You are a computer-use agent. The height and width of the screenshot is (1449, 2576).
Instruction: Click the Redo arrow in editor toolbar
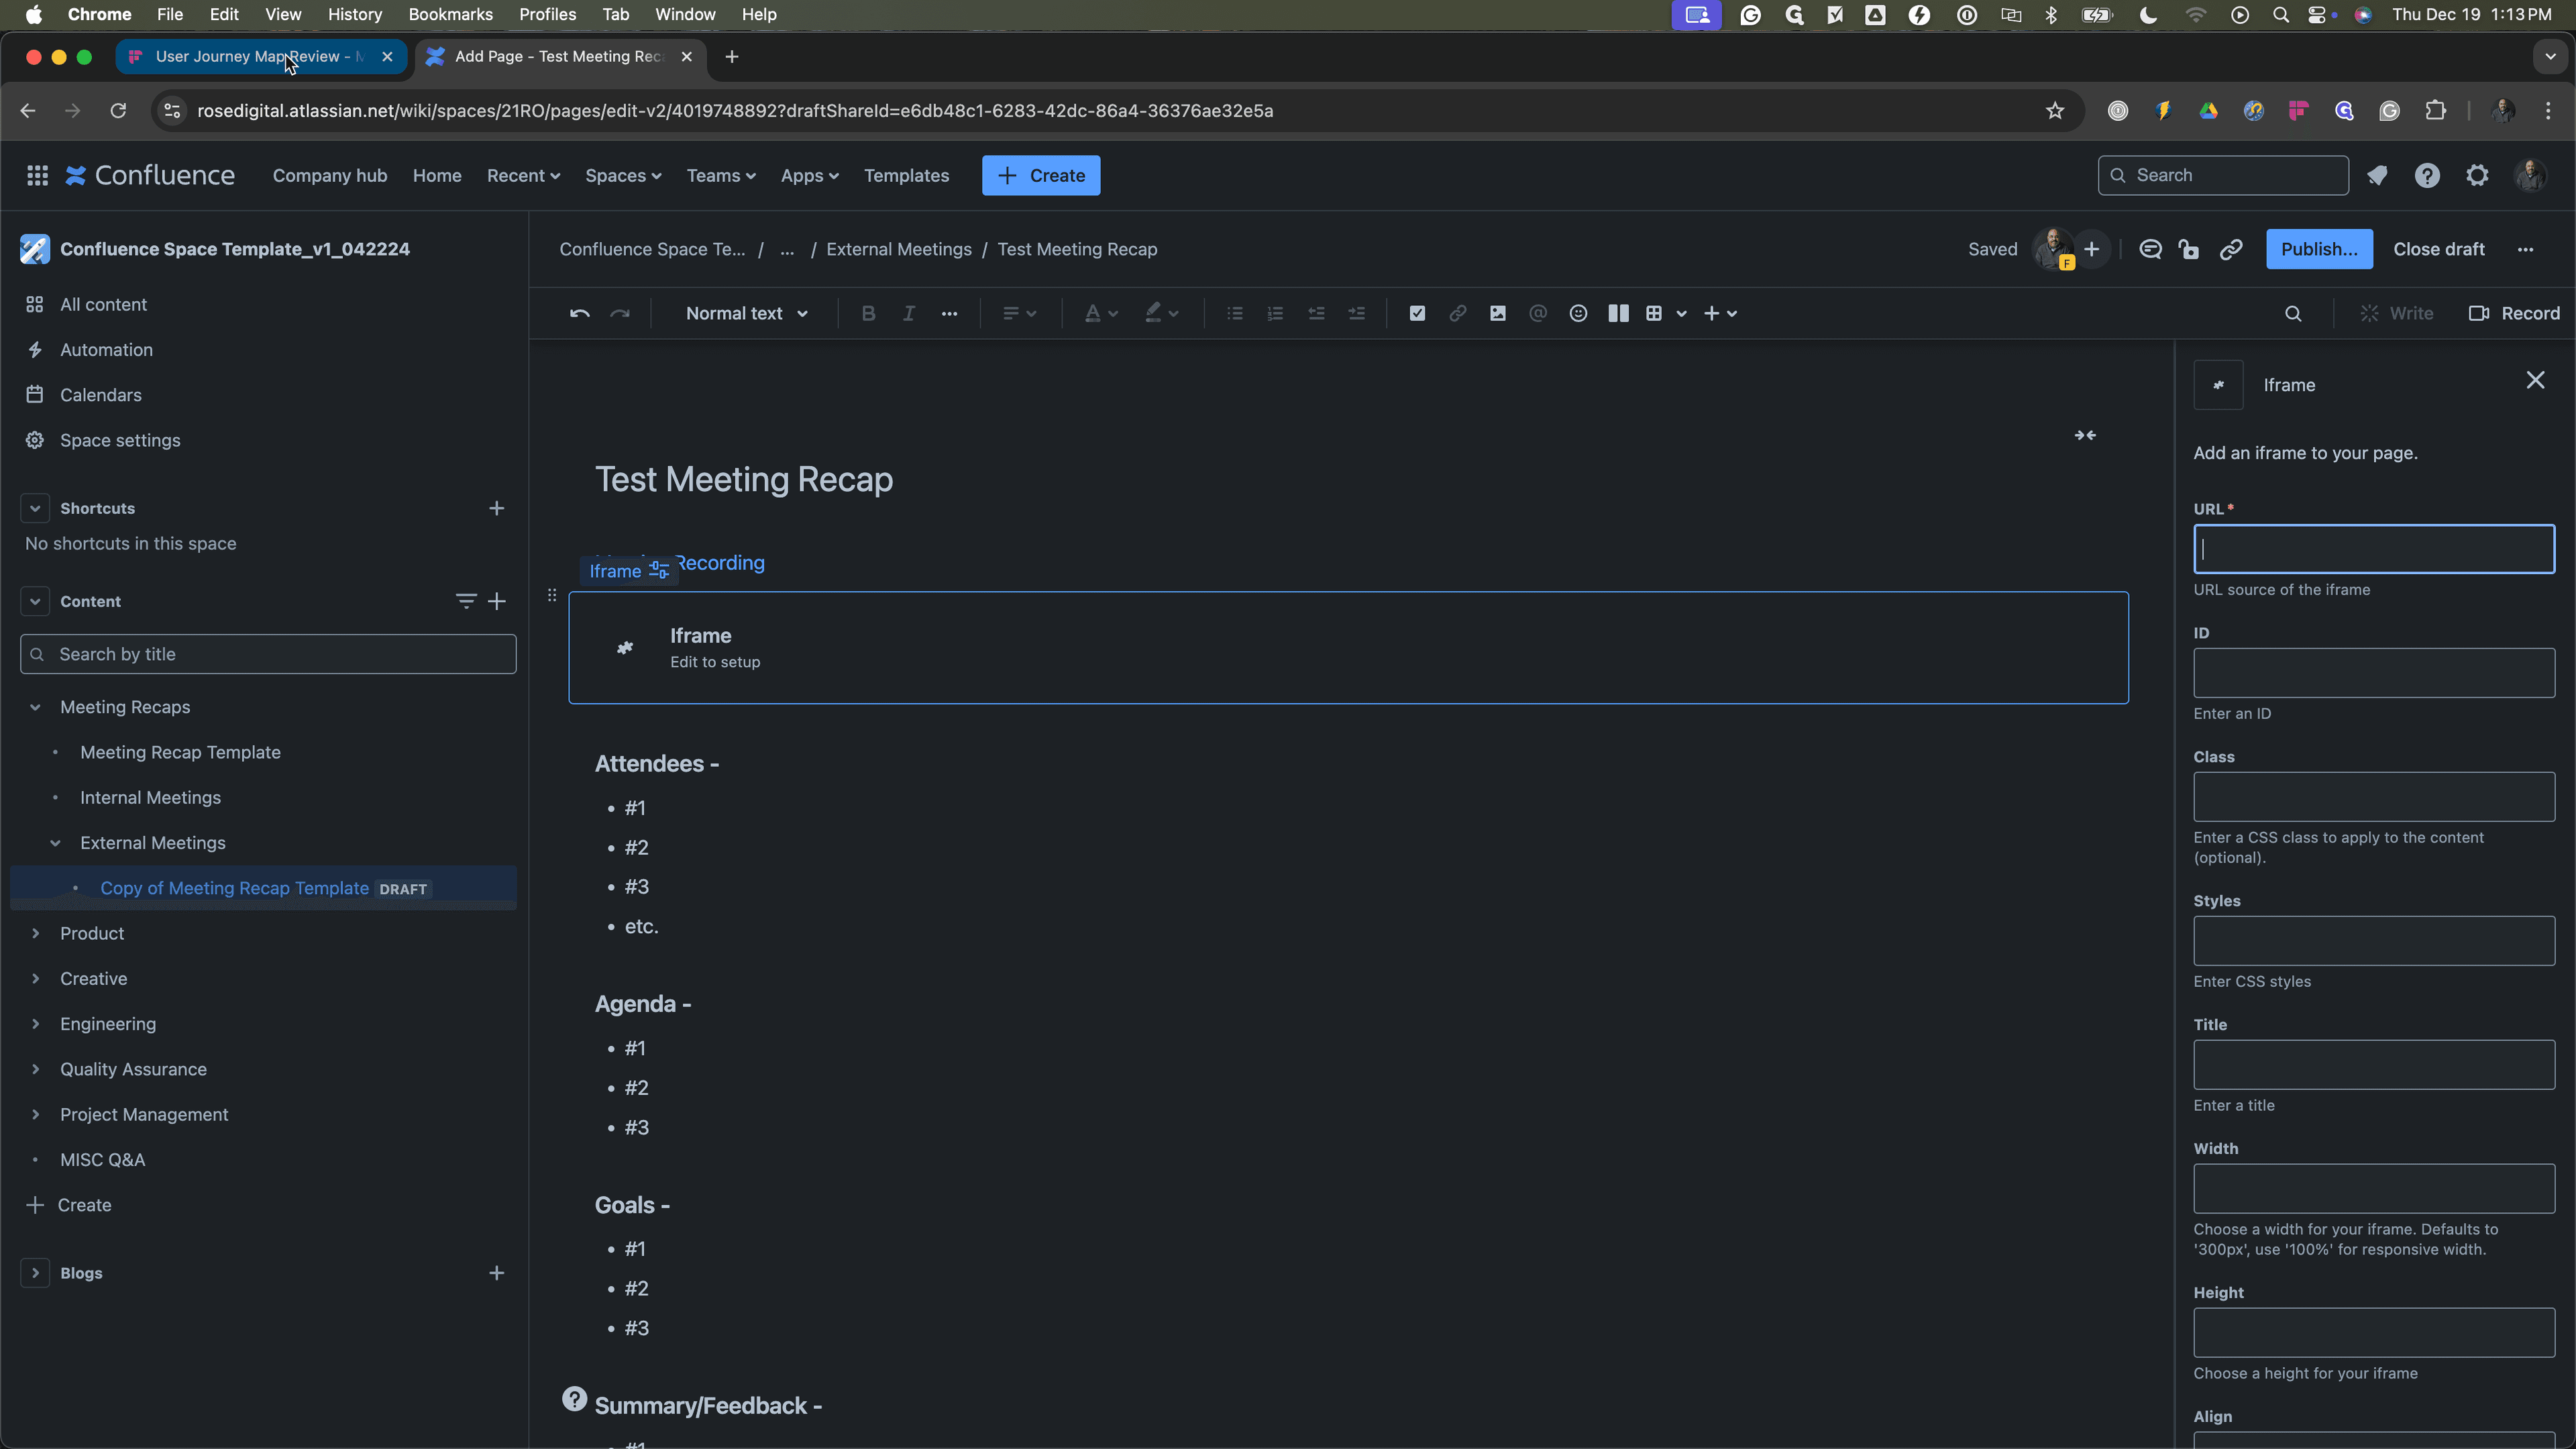point(620,314)
